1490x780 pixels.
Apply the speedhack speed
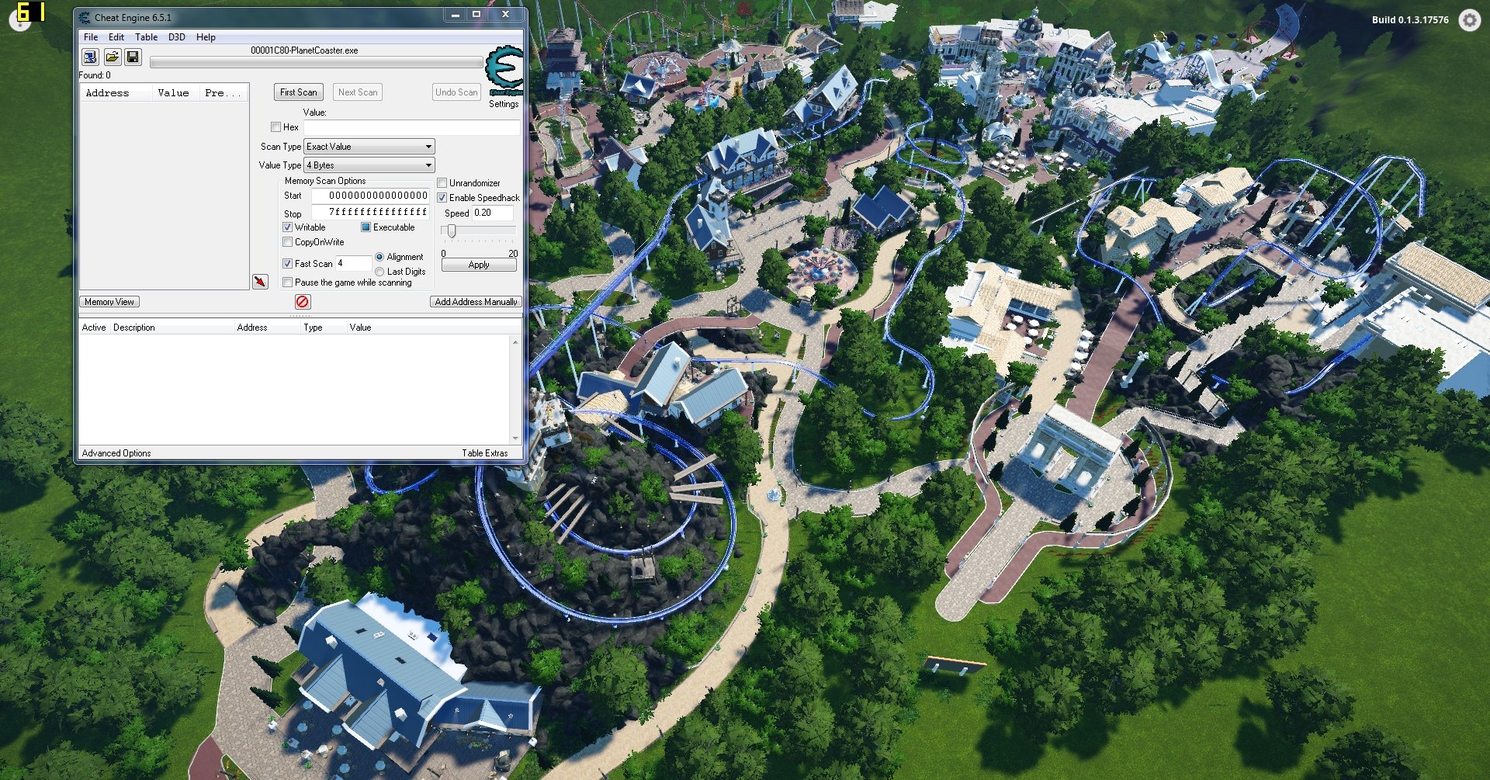pyautogui.click(x=479, y=265)
